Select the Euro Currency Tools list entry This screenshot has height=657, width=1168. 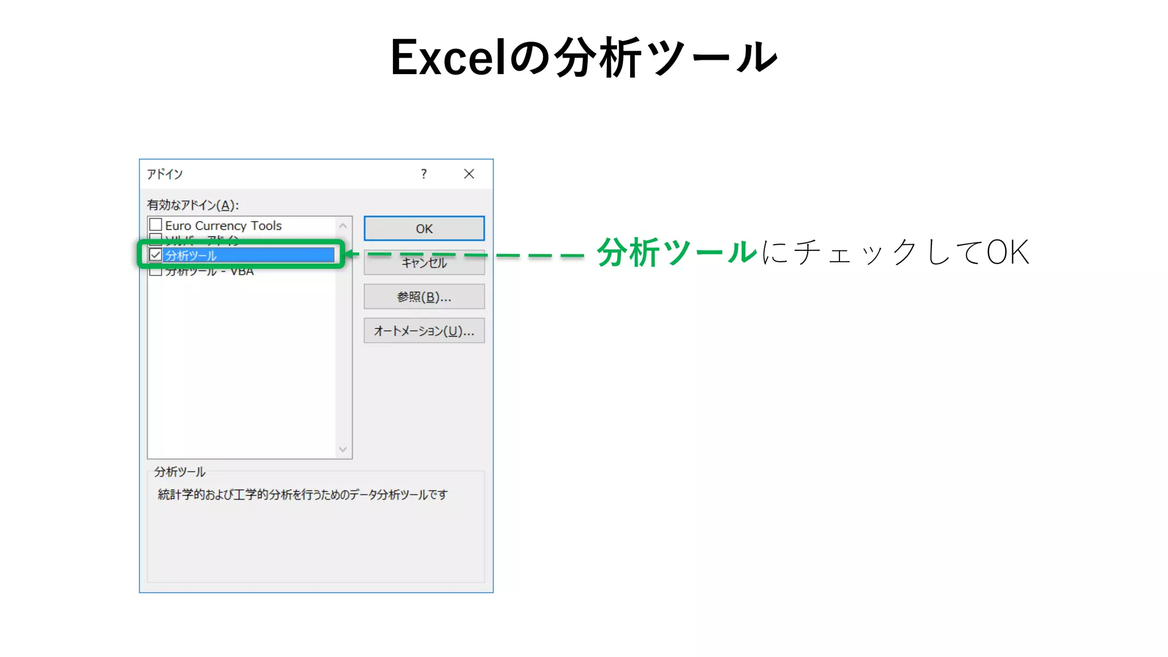(x=223, y=226)
